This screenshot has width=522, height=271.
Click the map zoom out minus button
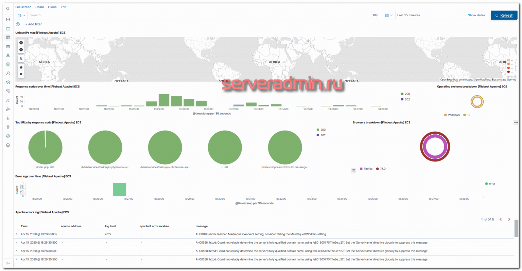pyautogui.click(x=21, y=50)
